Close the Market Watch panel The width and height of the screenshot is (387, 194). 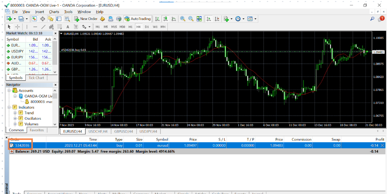click(55, 33)
